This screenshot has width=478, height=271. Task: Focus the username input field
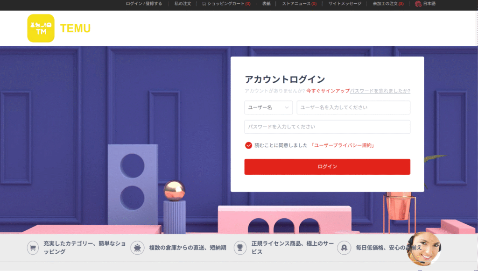tap(353, 107)
